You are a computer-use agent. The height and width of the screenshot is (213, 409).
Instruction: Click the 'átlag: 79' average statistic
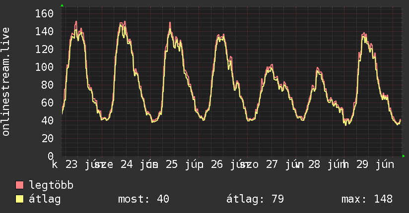(255, 199)
